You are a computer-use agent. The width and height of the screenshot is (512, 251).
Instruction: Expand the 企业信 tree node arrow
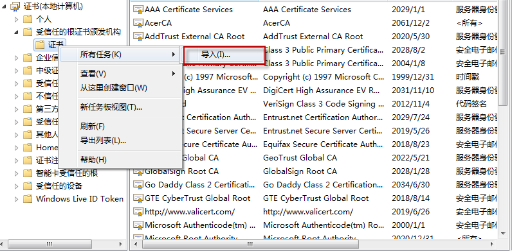point(16,58)
